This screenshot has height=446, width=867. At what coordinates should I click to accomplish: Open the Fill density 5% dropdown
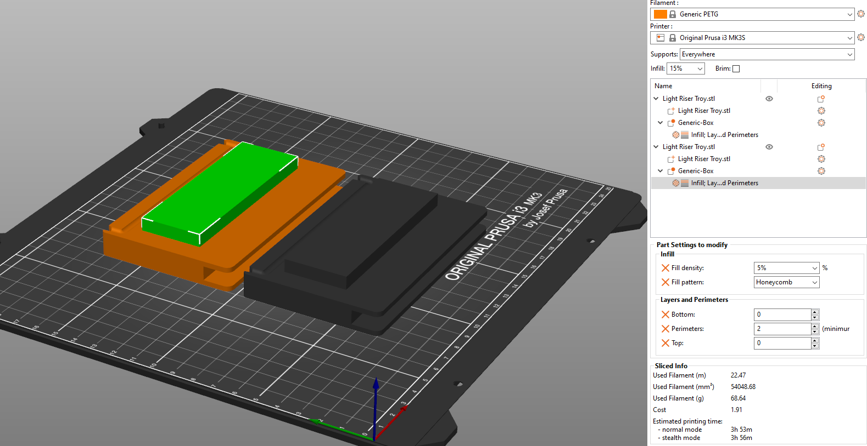click(x=787, y=268)
